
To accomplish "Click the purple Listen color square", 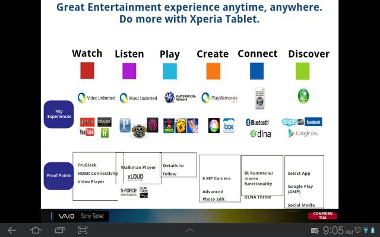I will tap(129, 71).
